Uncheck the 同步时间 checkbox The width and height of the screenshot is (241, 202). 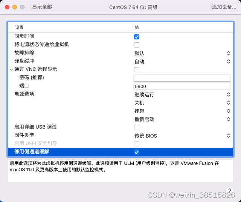pos(137,37)
